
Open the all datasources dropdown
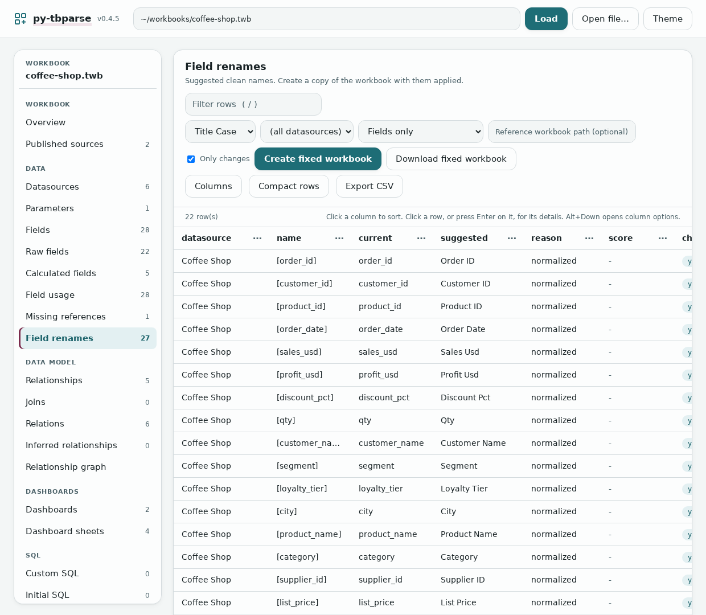click(x=307, y=132)
